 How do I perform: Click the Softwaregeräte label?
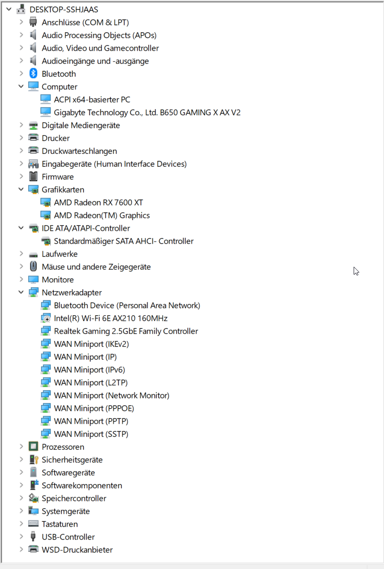coord(68,472)
